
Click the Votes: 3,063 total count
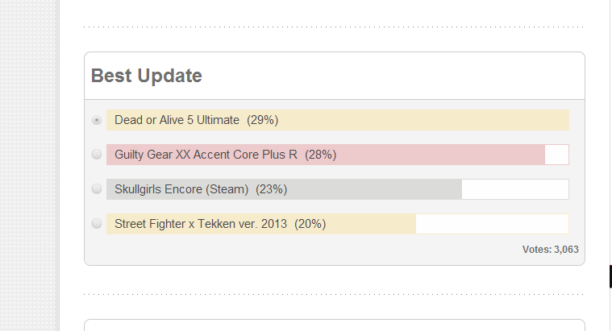pos(550,250)
